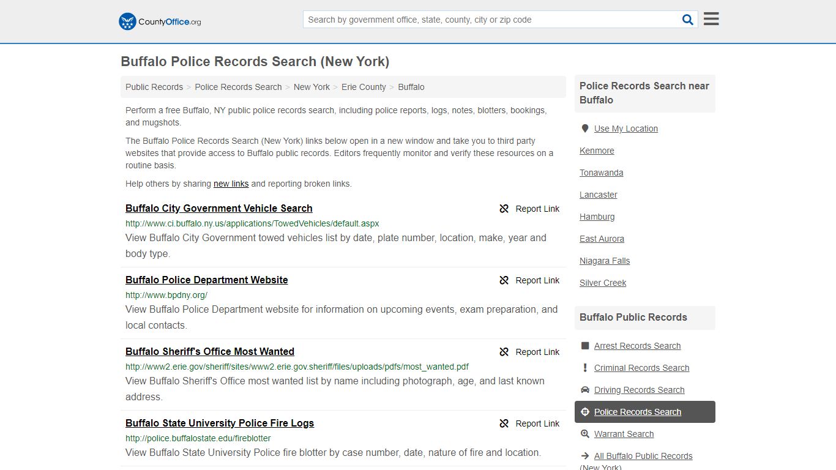The height and width of the screenshot is (470, 836).
Task: Click the All Buffalo Public Records arrow icon
Action: coord(585,456)
